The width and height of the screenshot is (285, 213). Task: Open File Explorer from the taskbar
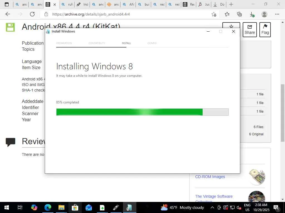pyautogui.click(x=62, y=207)
